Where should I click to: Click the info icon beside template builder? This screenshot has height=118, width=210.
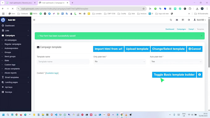(199, 75)
